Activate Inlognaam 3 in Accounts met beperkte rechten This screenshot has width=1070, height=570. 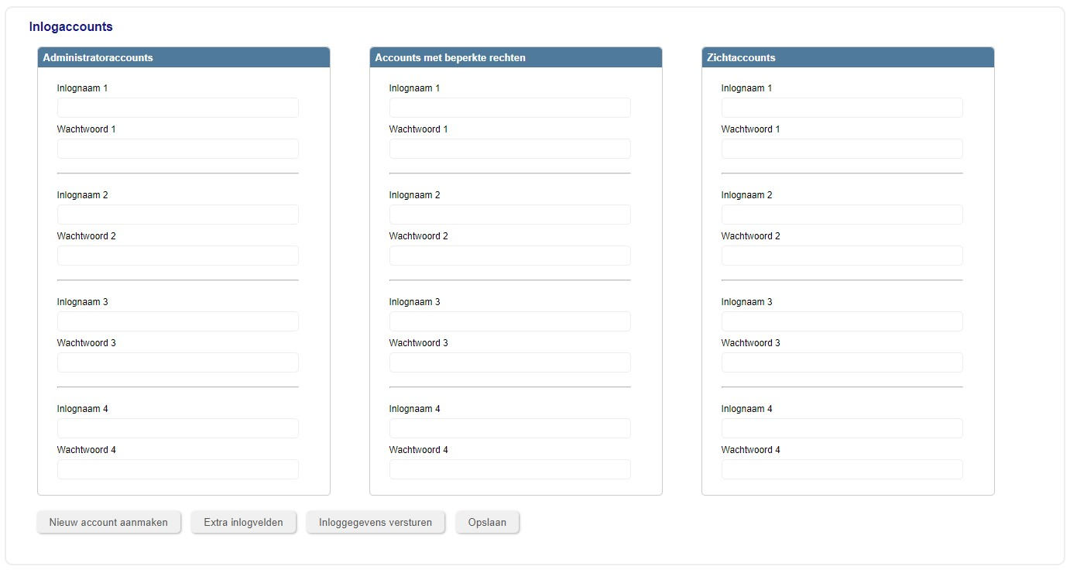pos(510,321)
